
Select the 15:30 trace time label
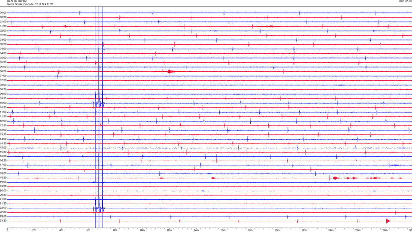(x=3, y=152)
